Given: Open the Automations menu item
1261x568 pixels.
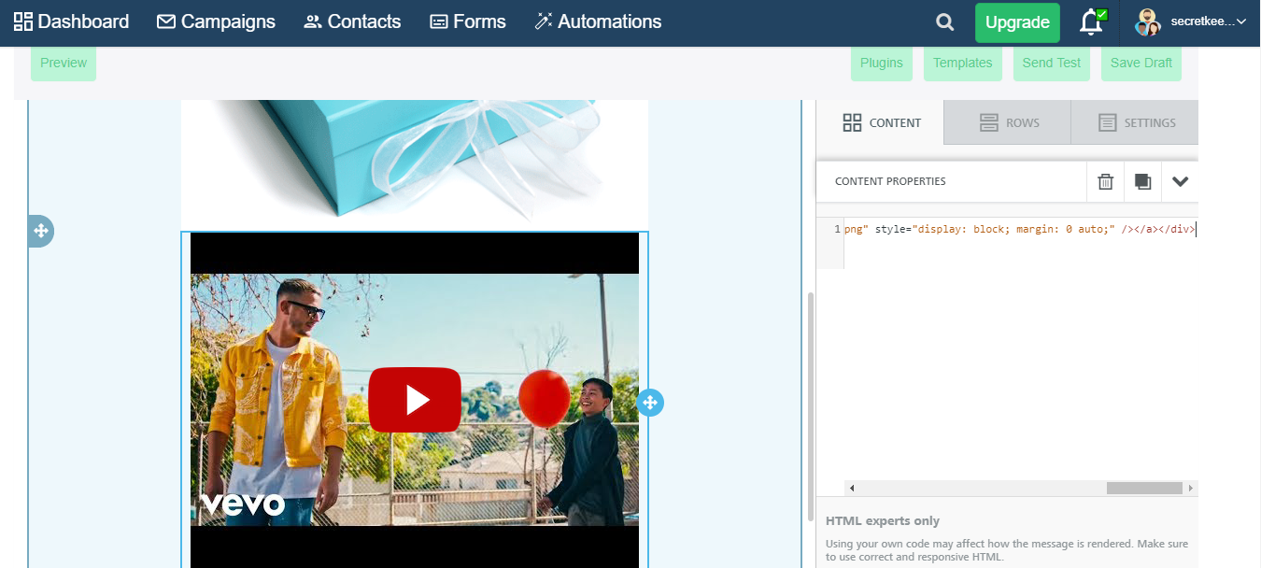Looking at the screenshot, I should pyautogui.click(x=598, y=21).
